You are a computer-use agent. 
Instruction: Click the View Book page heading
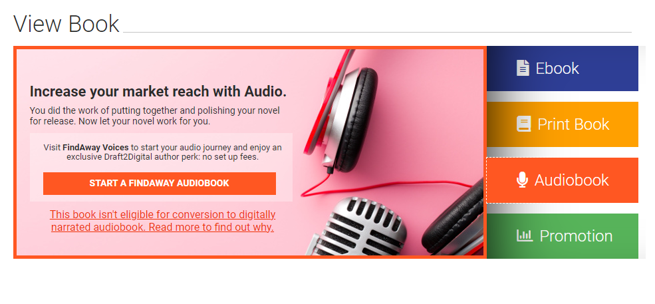pos(66,24)
